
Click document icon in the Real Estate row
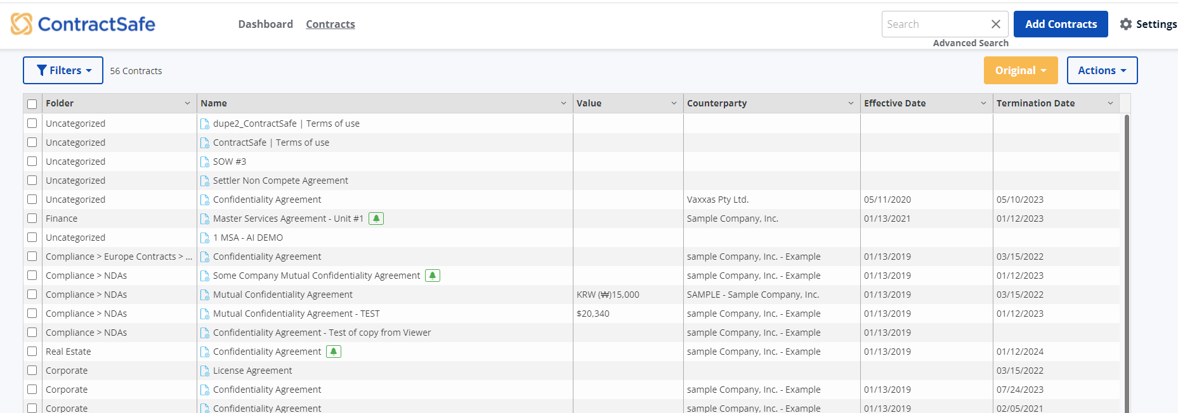coord(205,352)
